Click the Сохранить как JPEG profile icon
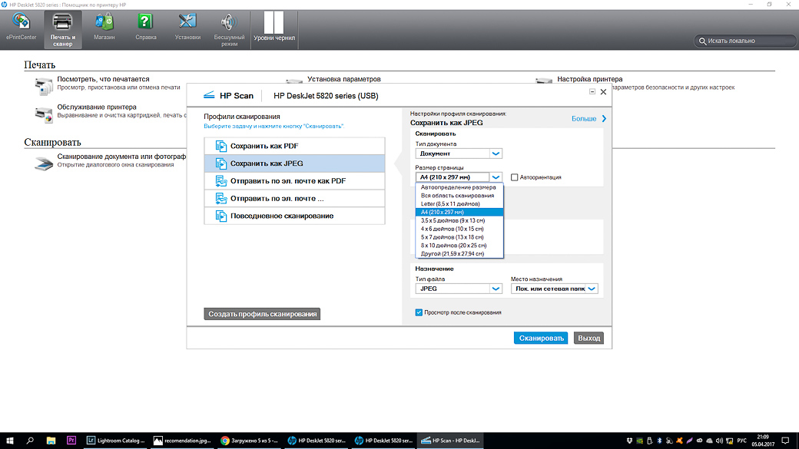The height and width of the screenshot is (449, 799). pyautogui.click(x=220, y=163)
